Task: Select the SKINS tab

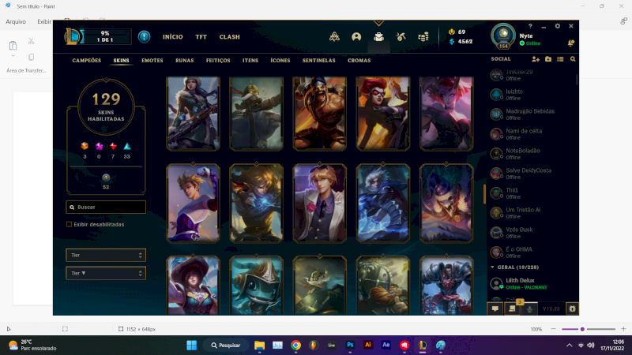Action: (122, 61)
